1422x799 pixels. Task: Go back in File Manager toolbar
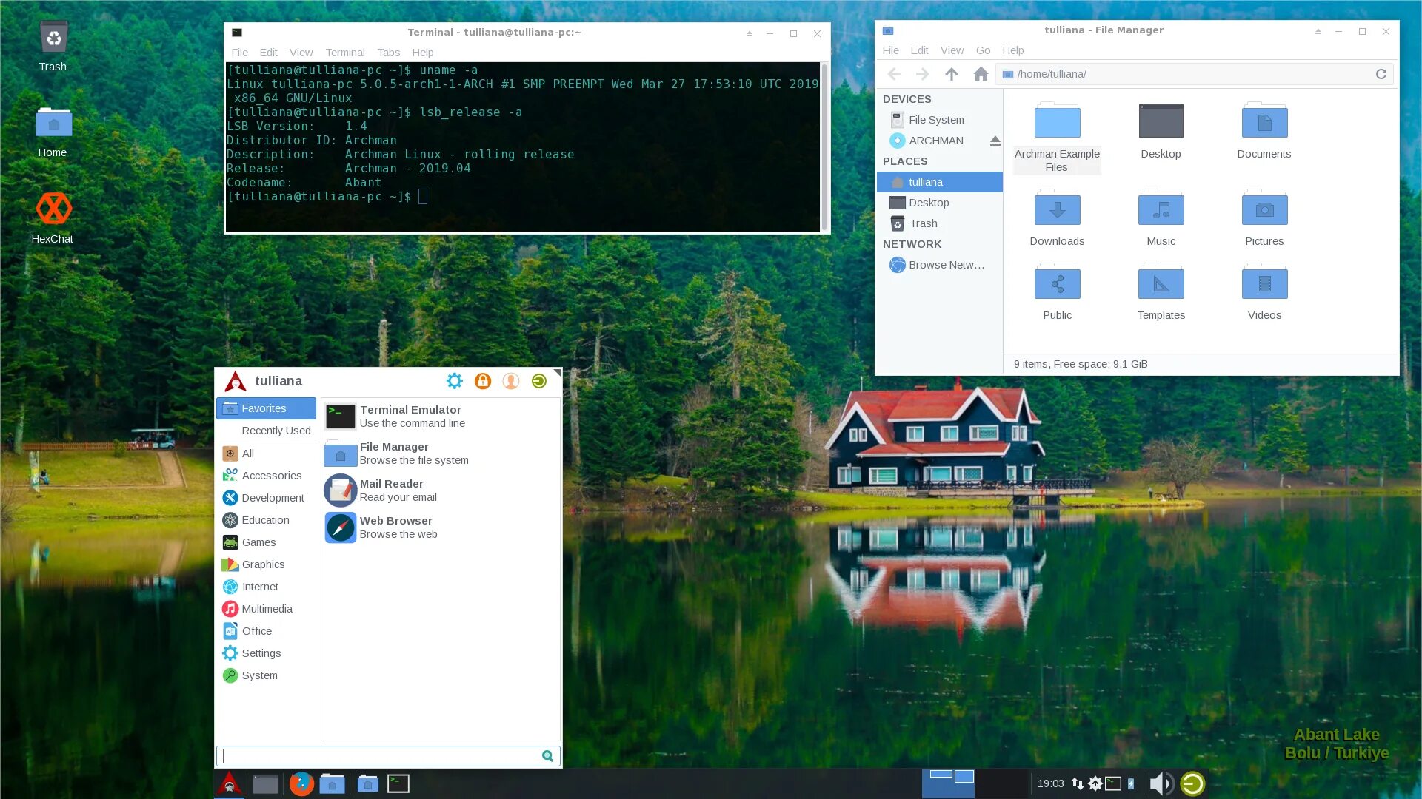894,74
